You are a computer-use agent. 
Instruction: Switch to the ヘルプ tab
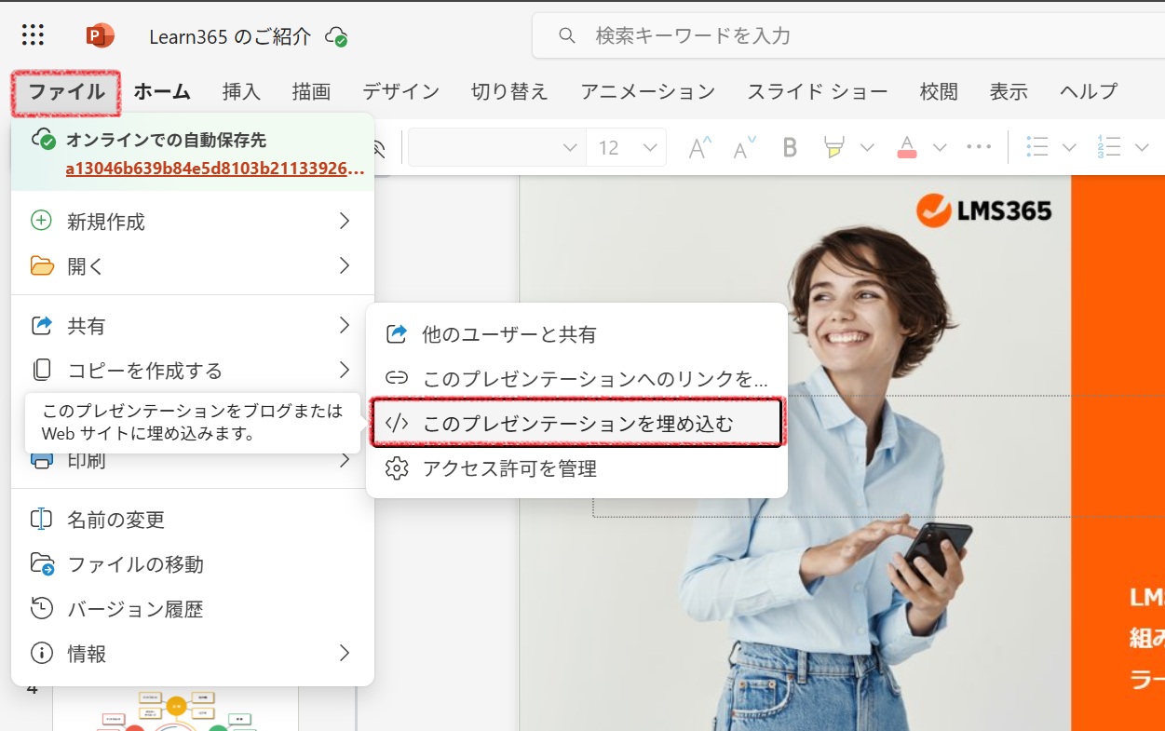click(x=1088, y=91)
